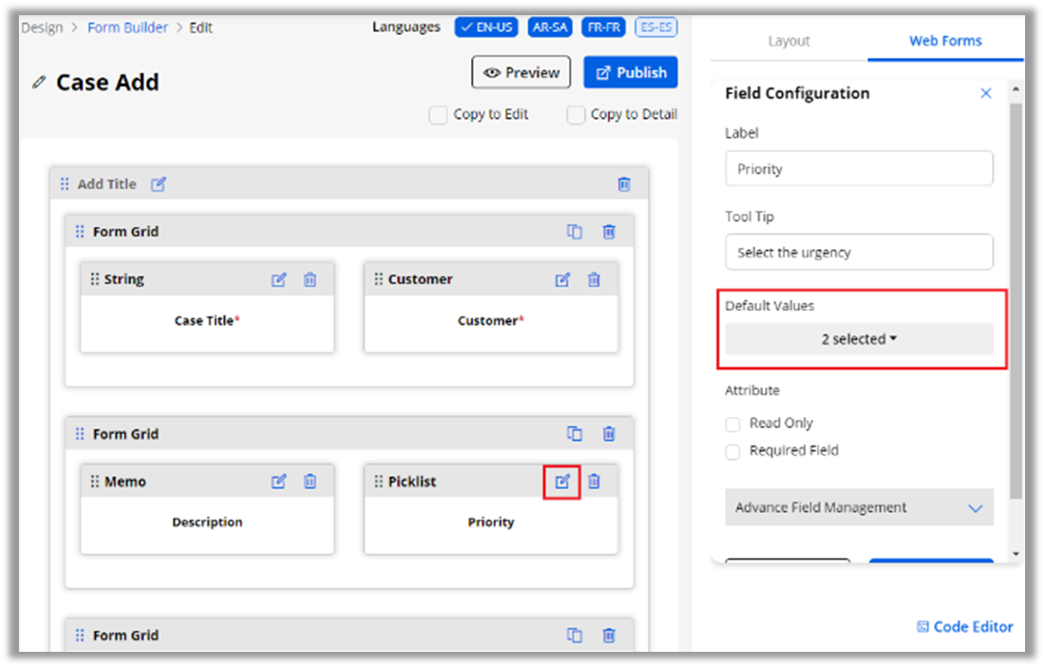1045x667 pixels.
Task: Click the Preview button
Action: point(522,72)
